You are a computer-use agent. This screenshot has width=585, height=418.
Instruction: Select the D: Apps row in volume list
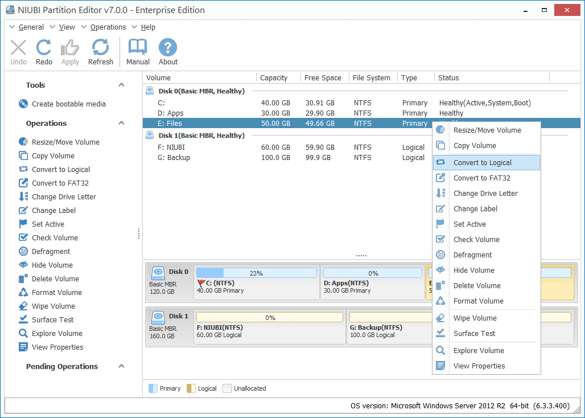point(361,113)
